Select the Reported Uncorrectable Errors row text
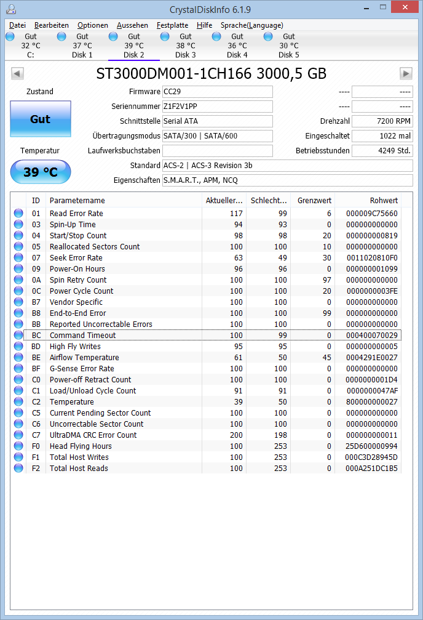Image resolution: width=423 pixels, height=620 pixels. point(101,324)
